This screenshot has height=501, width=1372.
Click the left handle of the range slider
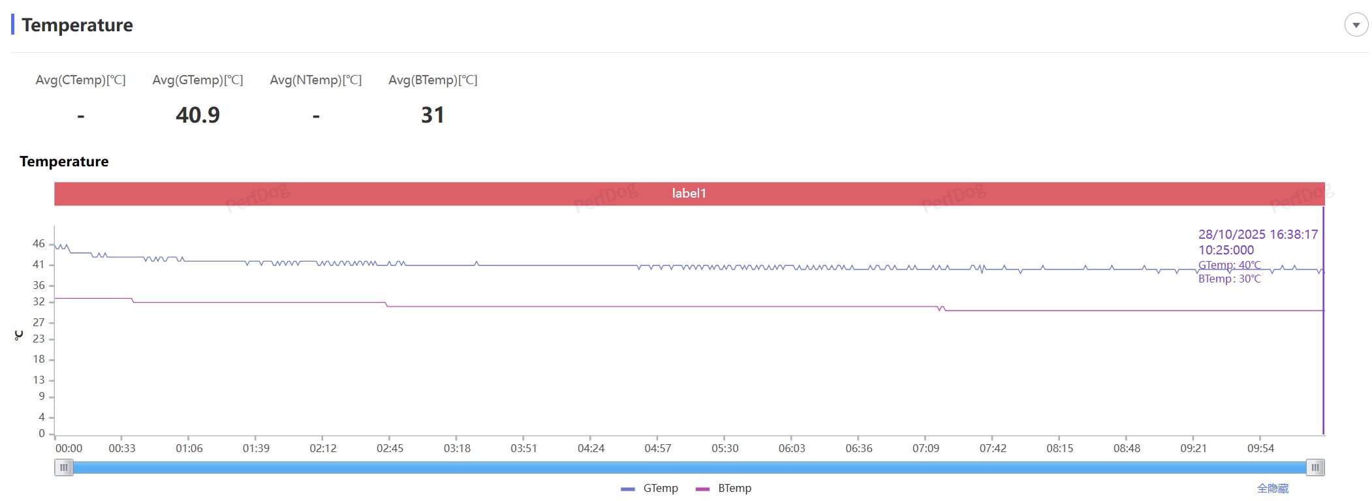click(63, 468)
